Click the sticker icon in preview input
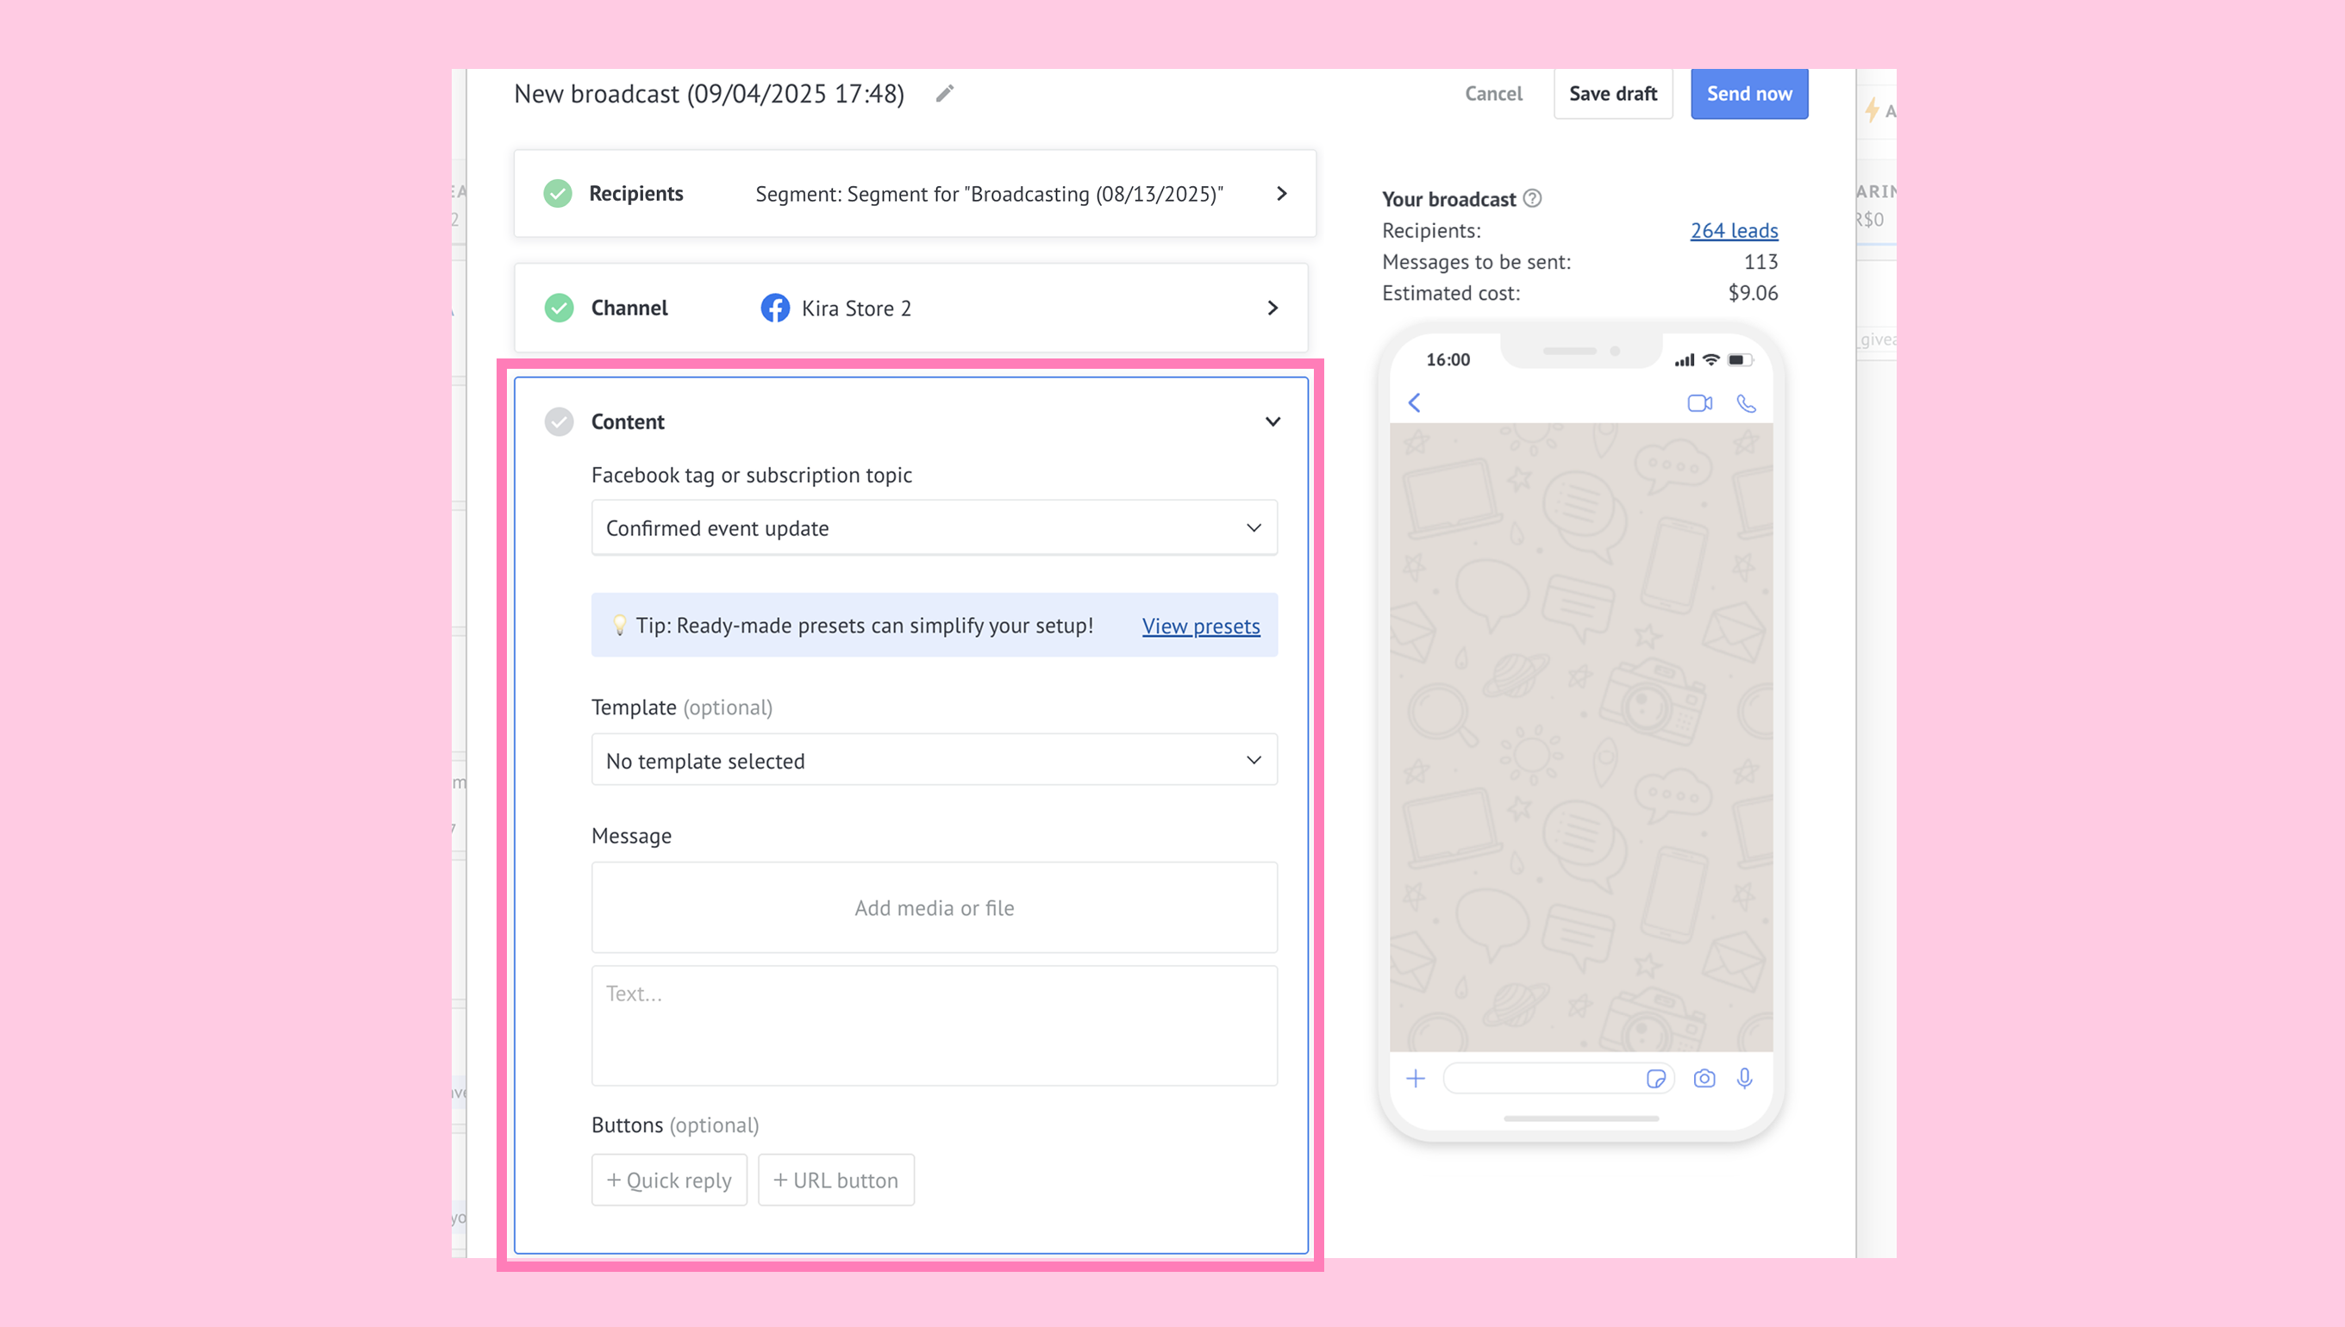Screen dimensions: 2345x1327 [x=1655, y=1079]
